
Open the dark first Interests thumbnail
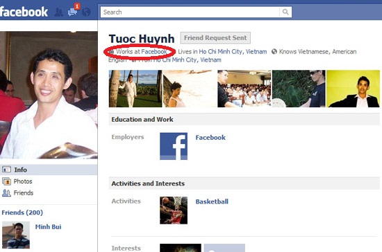tap(181, 248)
